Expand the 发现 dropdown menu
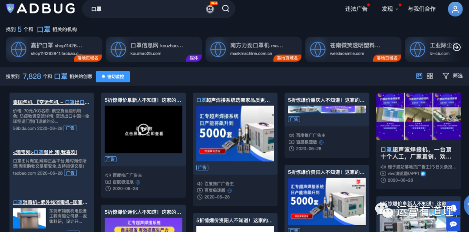Image resolution: width=469 pixels, height=232 pixels. [390, 9]
